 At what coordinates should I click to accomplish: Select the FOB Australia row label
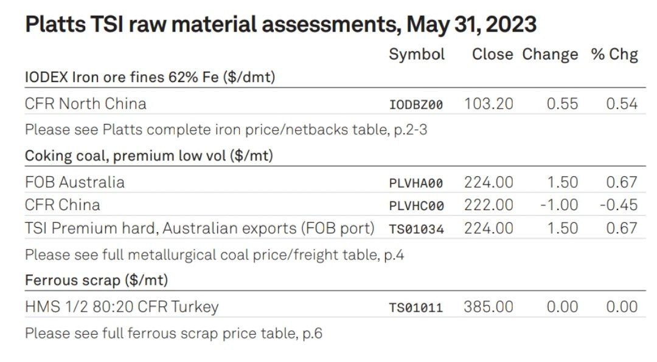(75, 182)
